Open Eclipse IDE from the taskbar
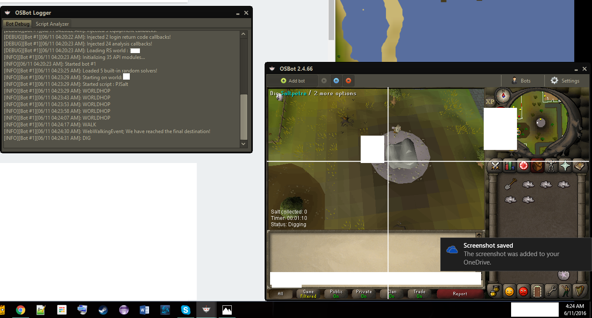 click(x=123, y=310)
